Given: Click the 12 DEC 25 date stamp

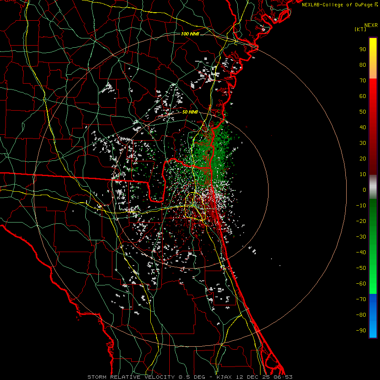Looking at the screenshot, I should pyautogui.click(x=252, y=377).
